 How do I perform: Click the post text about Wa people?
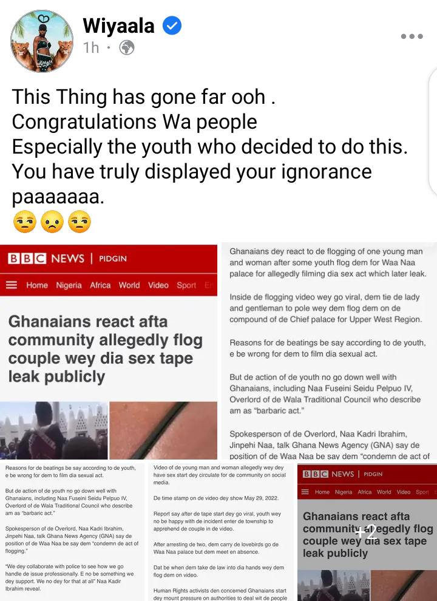[209, 146]
